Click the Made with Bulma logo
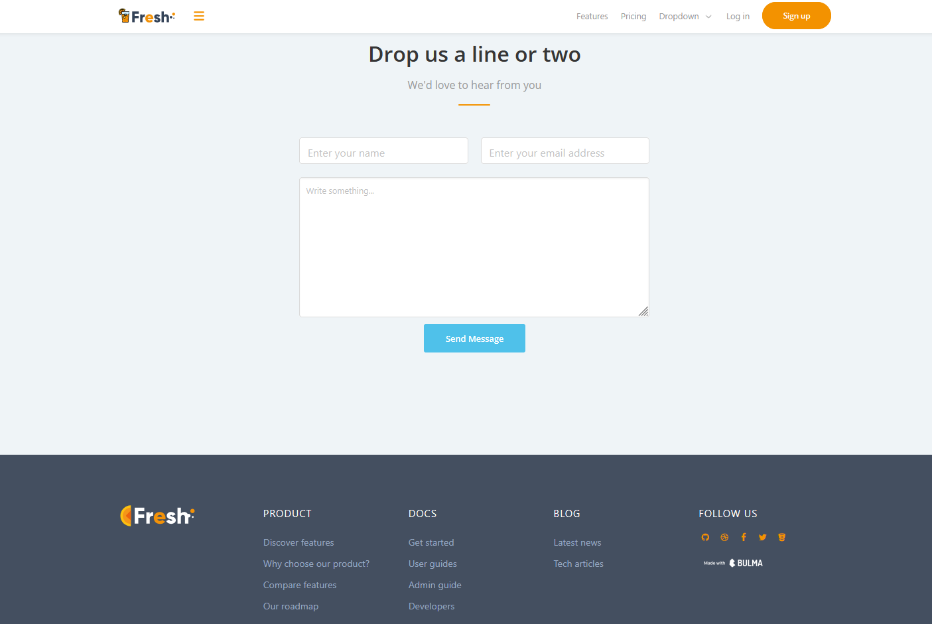 pos(733,563)
